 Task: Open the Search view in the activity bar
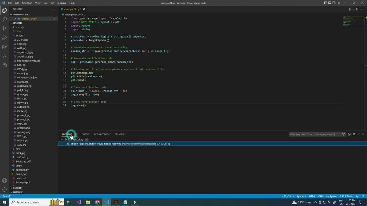click(x=4, y=19)
